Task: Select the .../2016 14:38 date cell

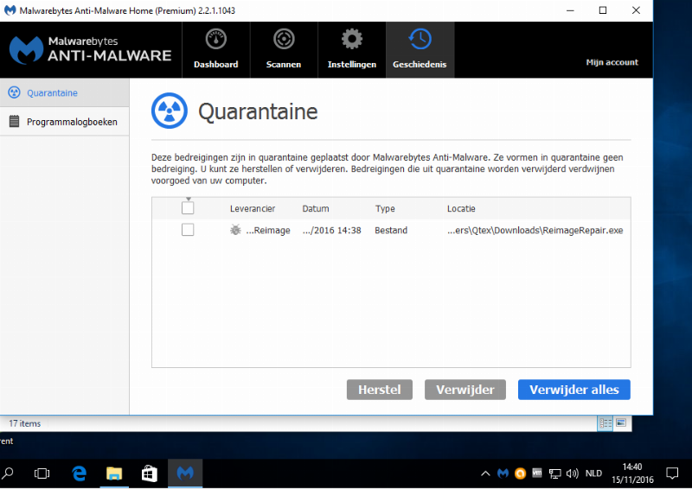Action: point(331,230)
